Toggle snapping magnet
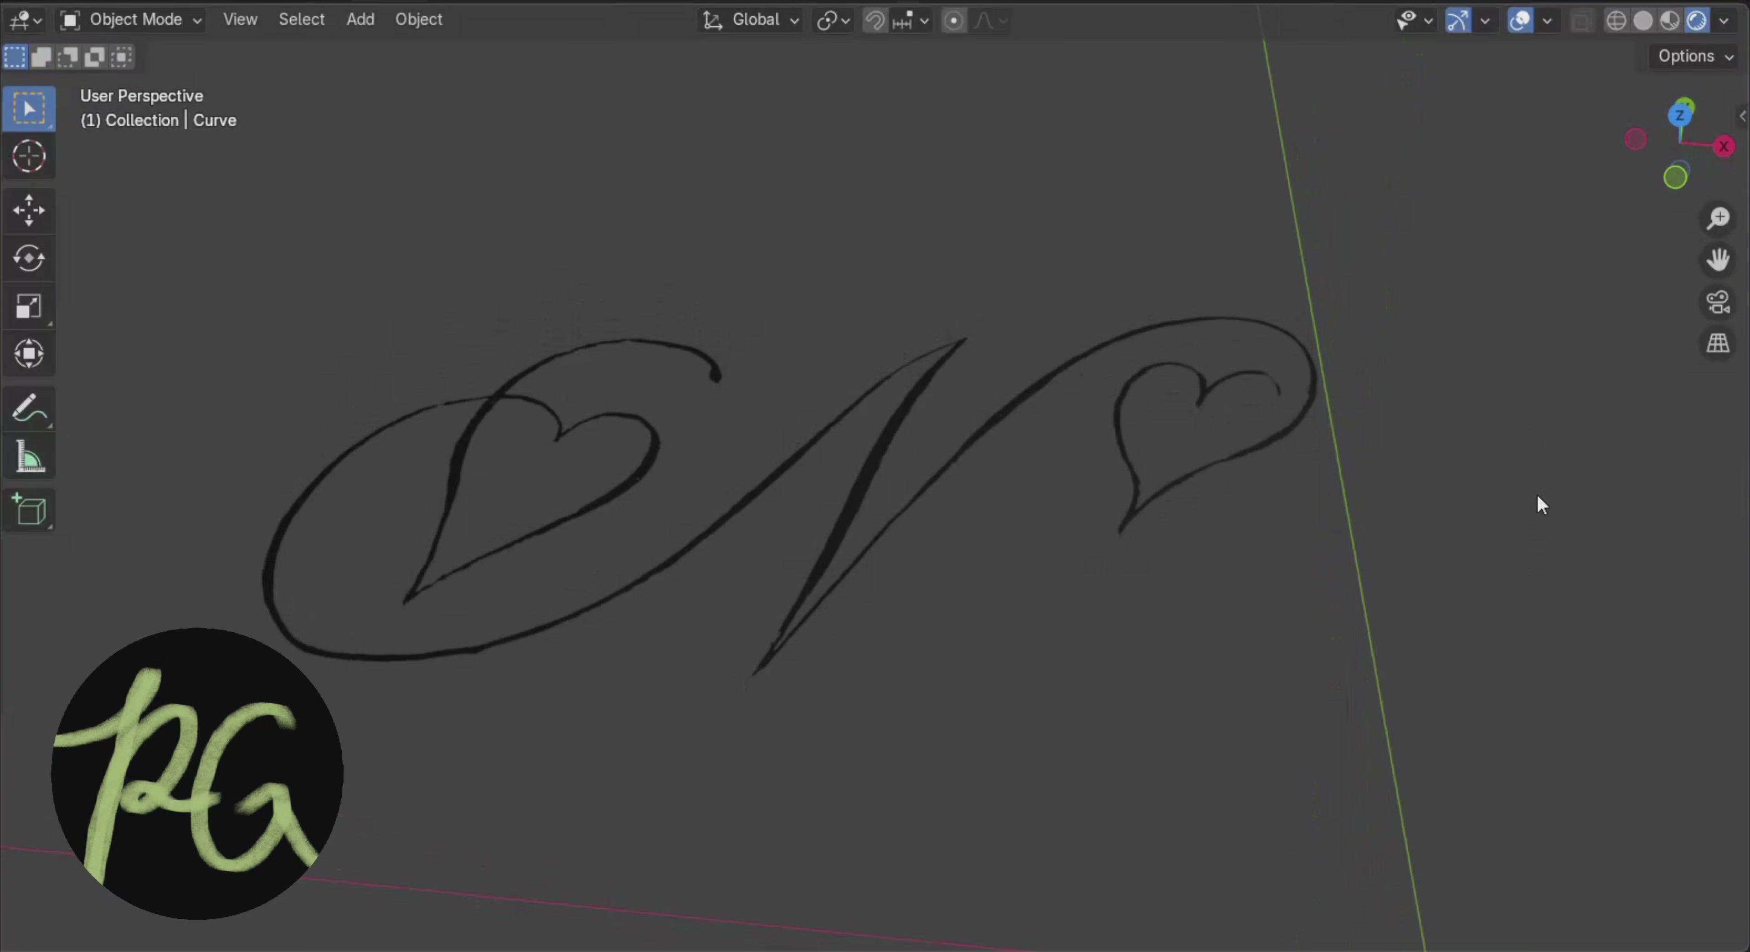The width and height of the screenshot is (1750, 952). coord(875,20)
